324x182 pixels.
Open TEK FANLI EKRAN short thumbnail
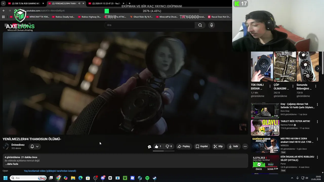tap(262, 66)
